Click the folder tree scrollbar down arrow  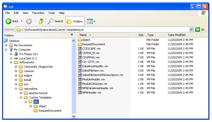coord(73,117)
